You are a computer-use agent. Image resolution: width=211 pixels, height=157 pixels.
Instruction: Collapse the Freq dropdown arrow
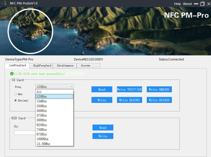tap(71, 87)
